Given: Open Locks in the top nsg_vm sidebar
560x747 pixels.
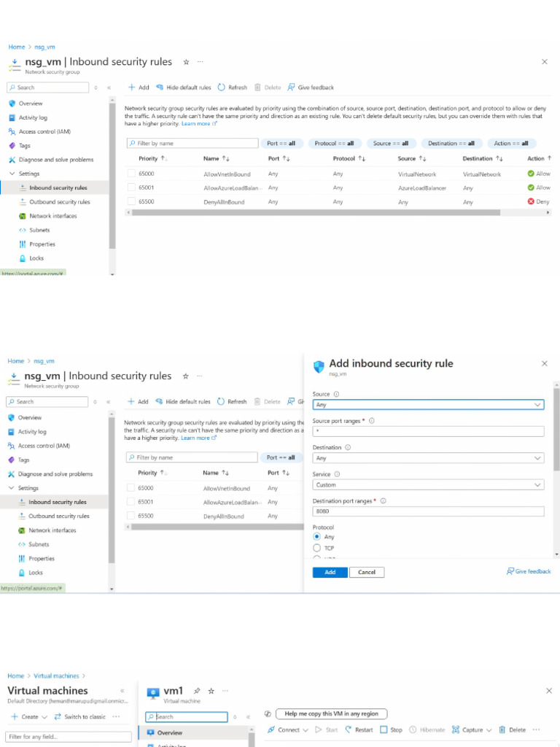Looking at the screenshot, I should (36, 258).
